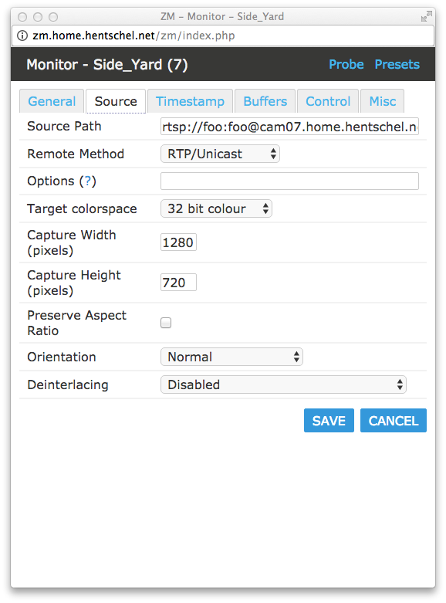Click the Capture Width field

(178, 242)
